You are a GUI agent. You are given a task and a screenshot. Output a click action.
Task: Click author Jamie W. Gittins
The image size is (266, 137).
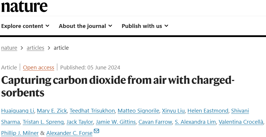(116, 122)
